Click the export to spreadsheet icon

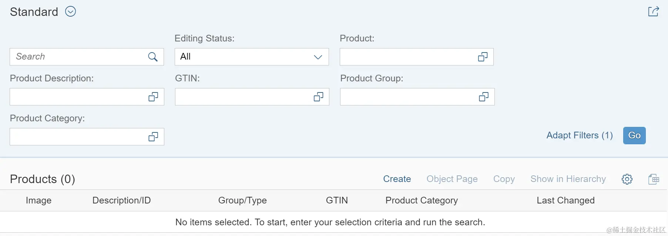click(654, 179)
